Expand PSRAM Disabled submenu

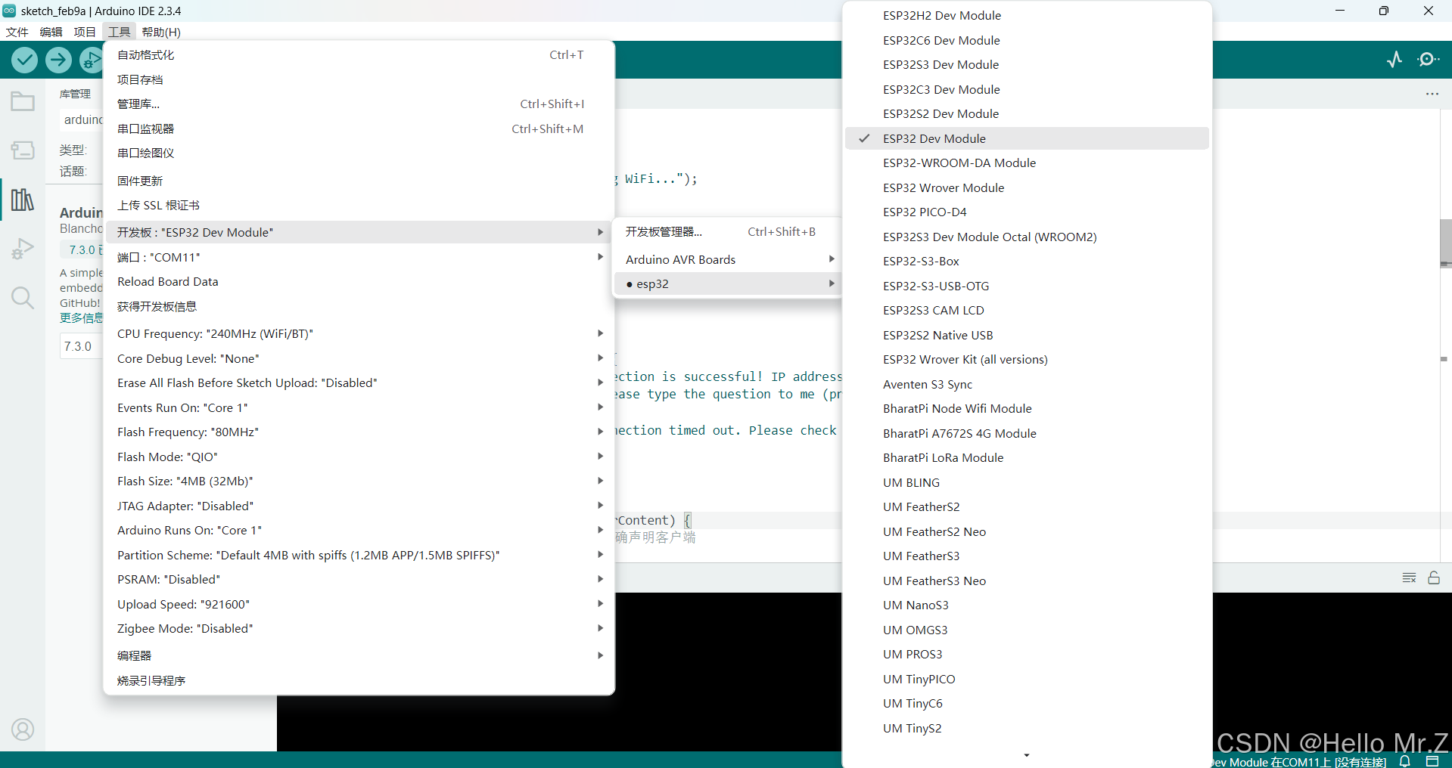click(359, 579)
